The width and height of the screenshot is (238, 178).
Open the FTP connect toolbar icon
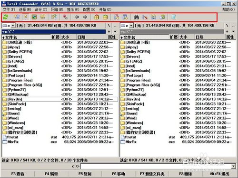tap(117, 17)
